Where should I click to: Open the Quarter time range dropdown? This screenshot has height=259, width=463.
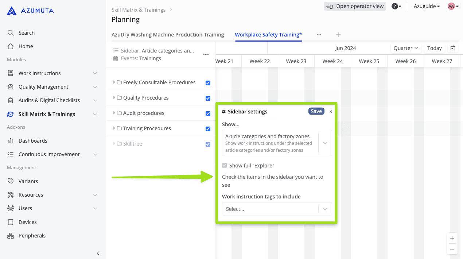pyautogui.click(x=405, y=48)
